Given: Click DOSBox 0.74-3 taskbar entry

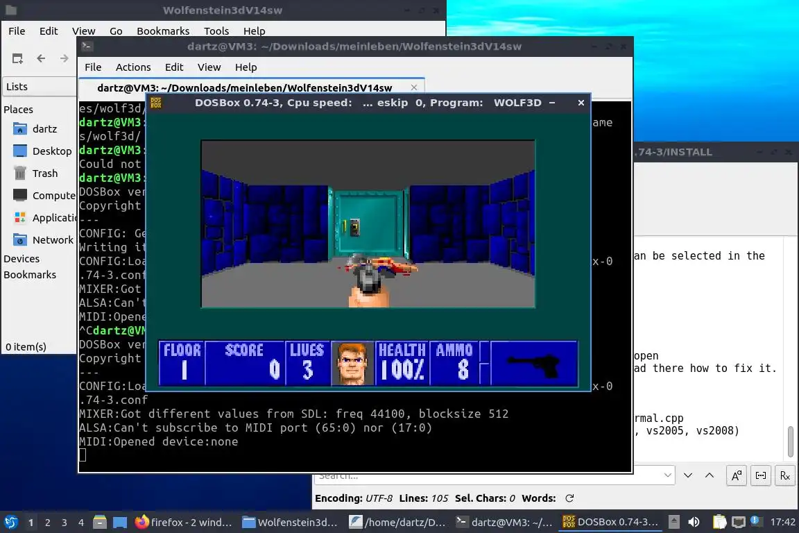Looking at the screenshot, I should [x=610, y=522].
